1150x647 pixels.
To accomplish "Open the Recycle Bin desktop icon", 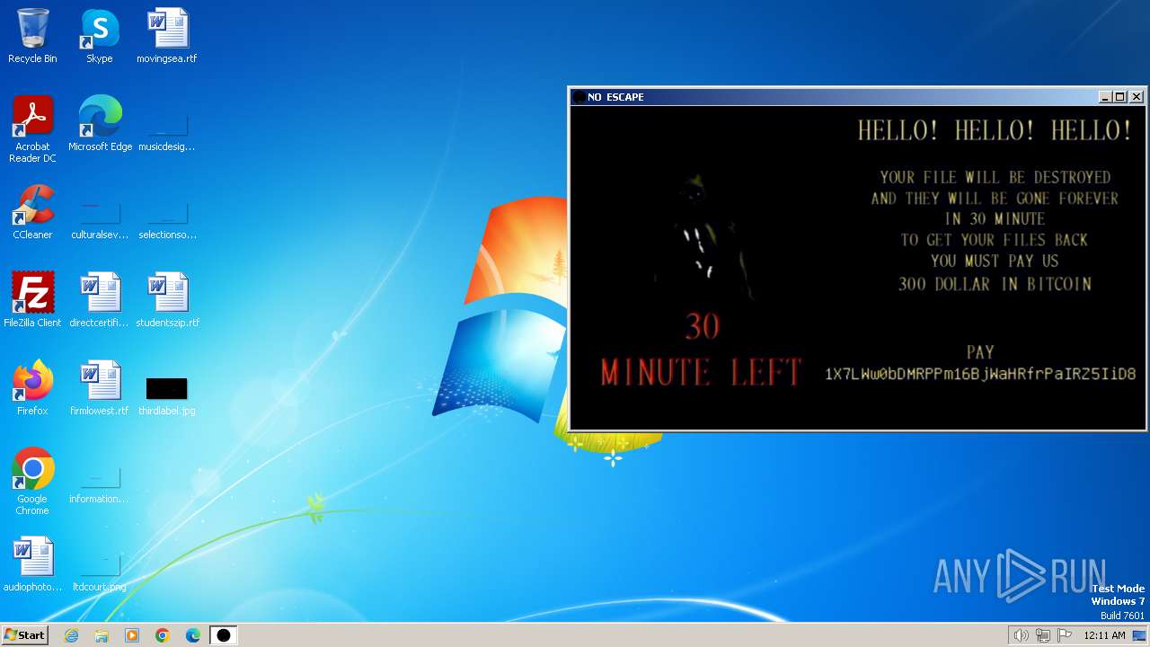I will pyautogui.click(x=32, y=36).
